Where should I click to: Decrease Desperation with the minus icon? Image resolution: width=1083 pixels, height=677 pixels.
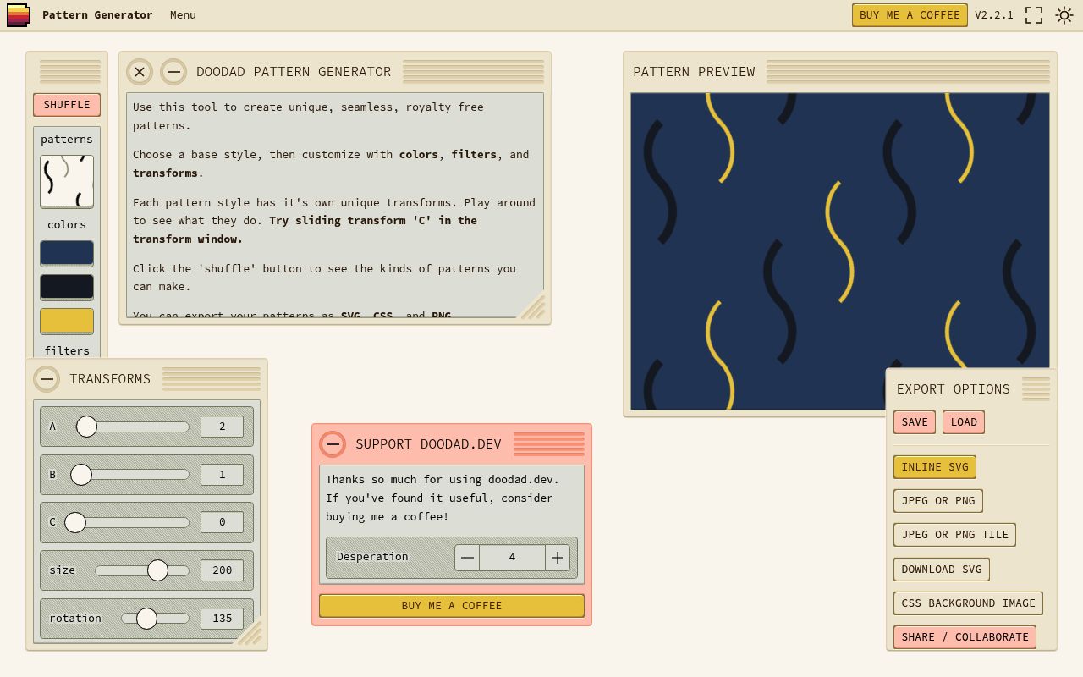[x=467, y=558]
